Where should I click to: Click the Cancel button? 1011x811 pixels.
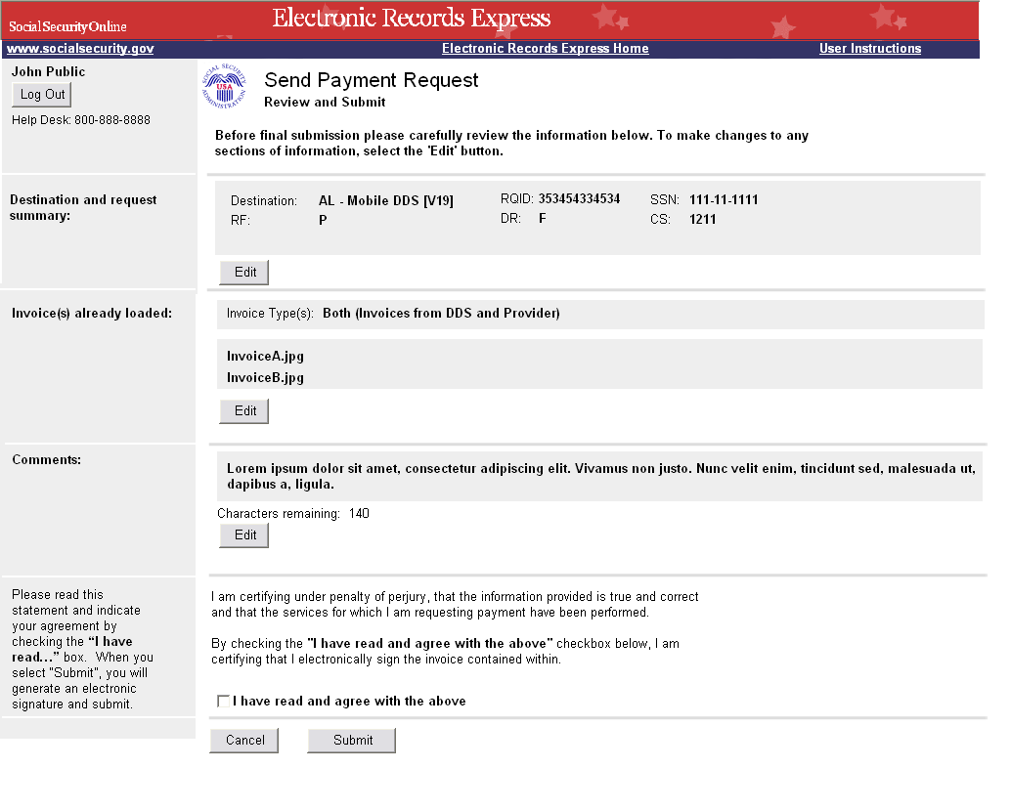[244, 741]
